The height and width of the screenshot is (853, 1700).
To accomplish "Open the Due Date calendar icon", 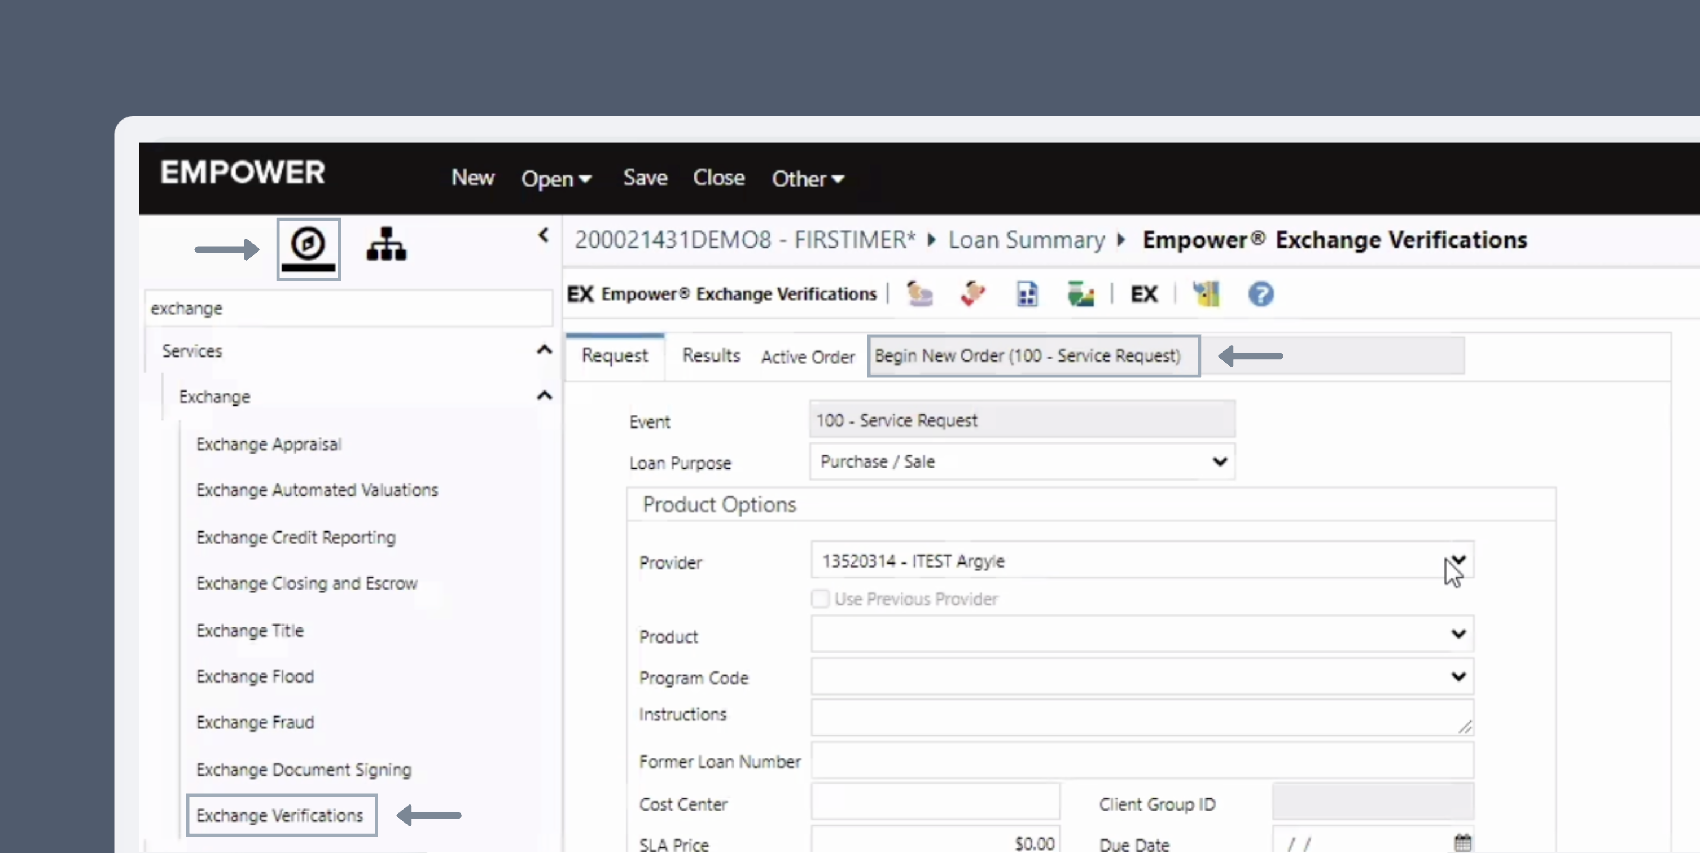I will 1463,842.
